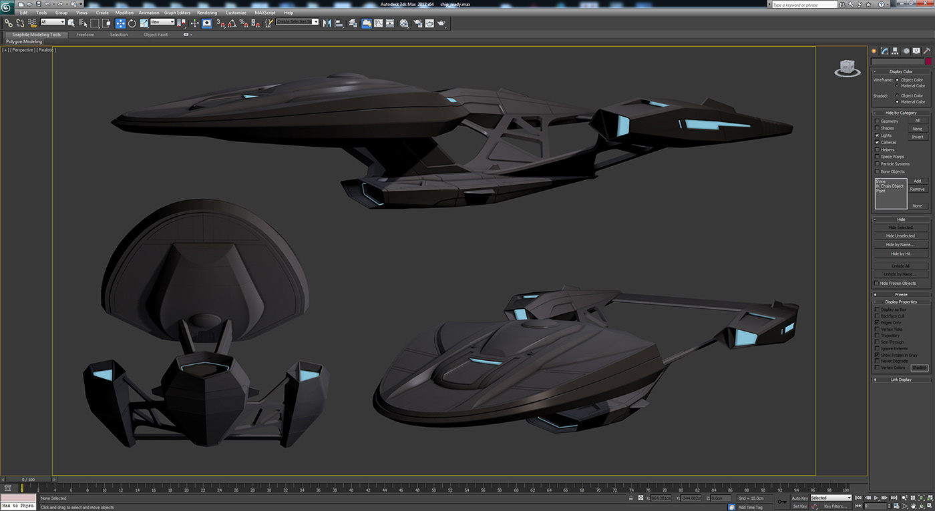Select the Select and Move tool
The width and height of the screenshot is (935, 511).
120,22
